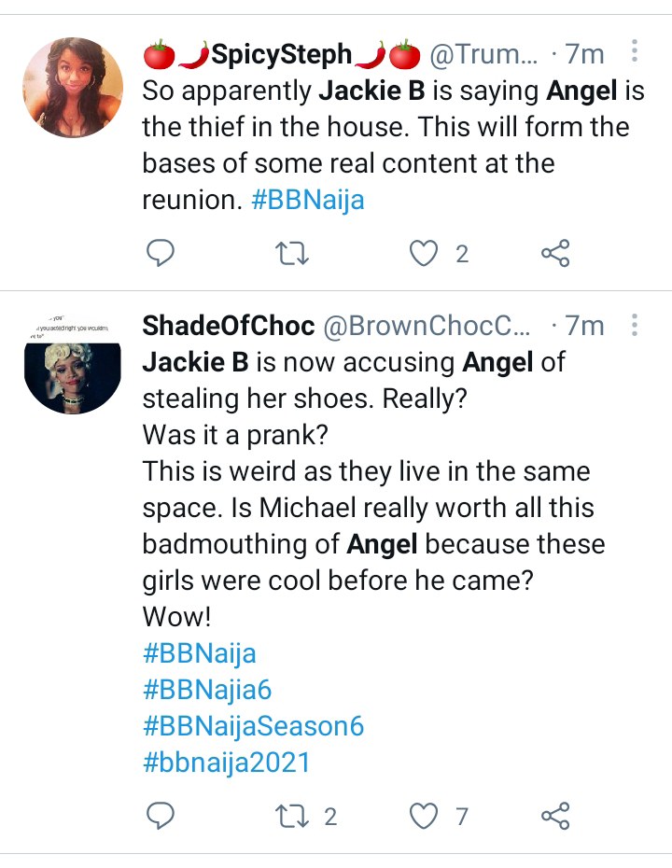Open ShadeOfChoc's profile avatar
This screenshot has width=672, height=868.
(x=72, y=364)
